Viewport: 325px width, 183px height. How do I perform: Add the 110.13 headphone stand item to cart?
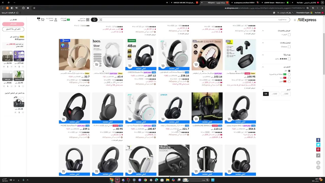[196, 119]
